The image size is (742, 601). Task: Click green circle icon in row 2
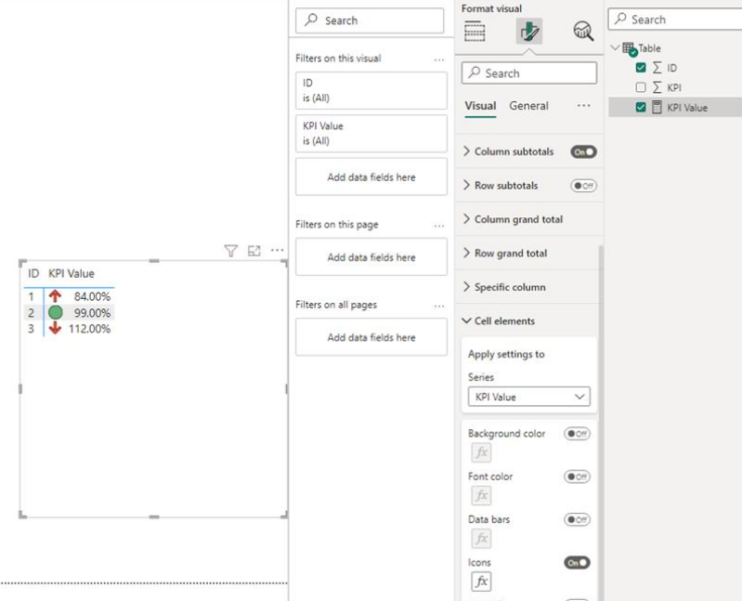point(56,312)
